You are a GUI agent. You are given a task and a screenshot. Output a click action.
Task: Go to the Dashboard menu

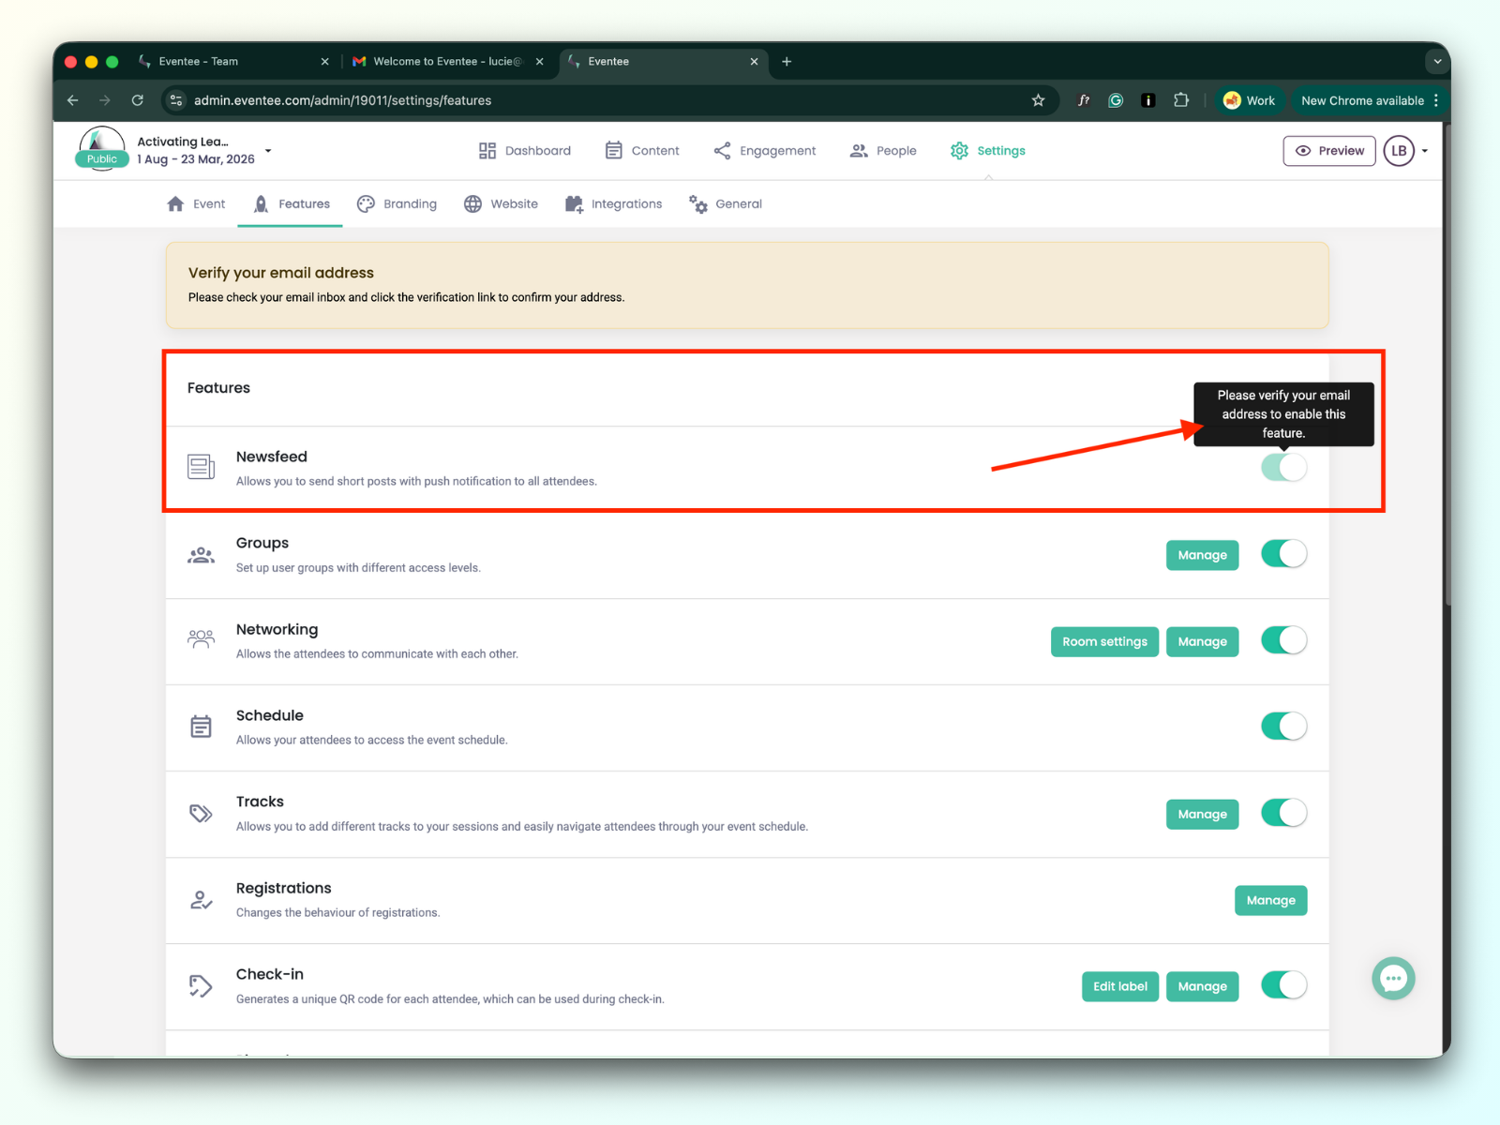(x=525, y=151)
